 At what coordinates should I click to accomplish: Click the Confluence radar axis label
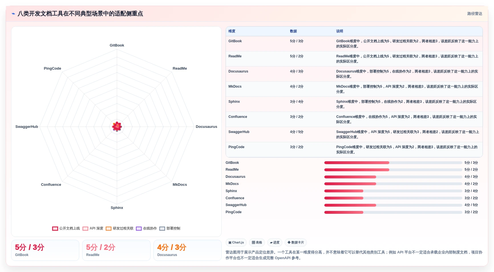[x=51, y=185]
